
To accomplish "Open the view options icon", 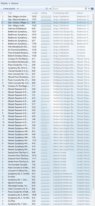I will click(x=47, y=9).
